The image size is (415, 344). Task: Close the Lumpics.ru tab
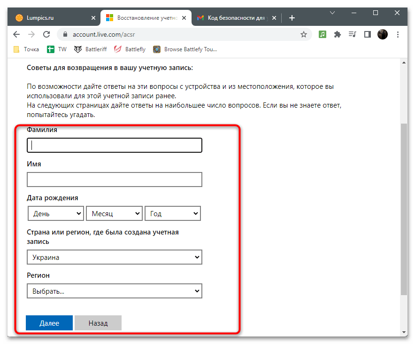tap(93, 18)
